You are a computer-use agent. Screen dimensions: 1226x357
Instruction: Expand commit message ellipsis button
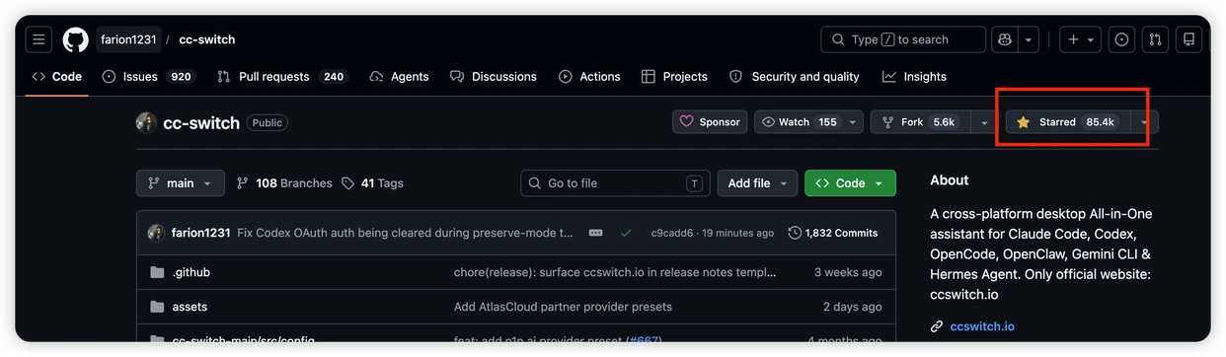click(595, 233)
